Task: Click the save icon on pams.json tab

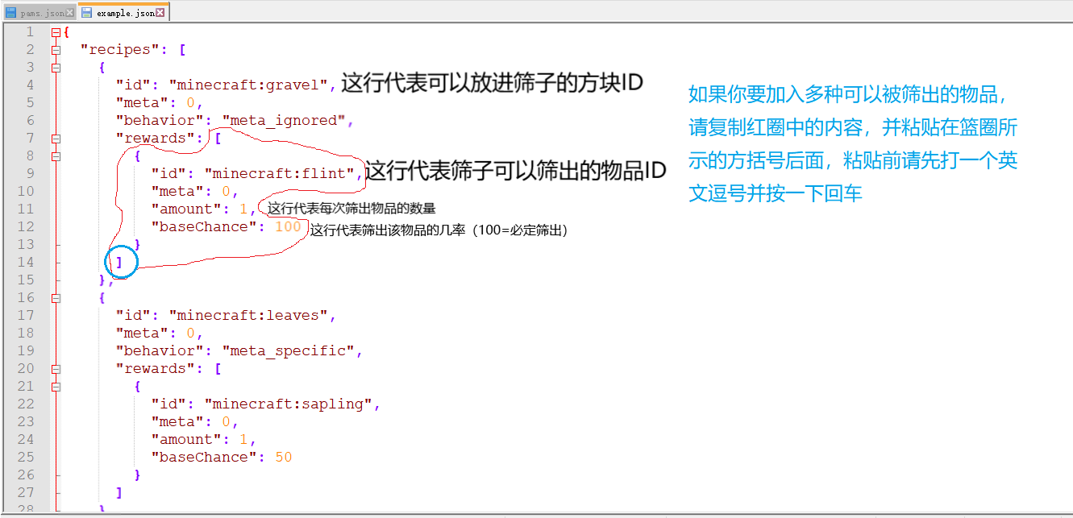Action: [x=11, y=13]
